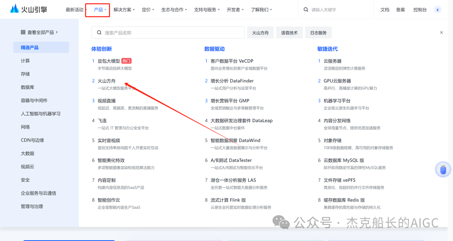The width and height of the screenshot is (453, 241).
Task: Open 客户数据平台 VeCDP
Action: click(x=232, y=61)
